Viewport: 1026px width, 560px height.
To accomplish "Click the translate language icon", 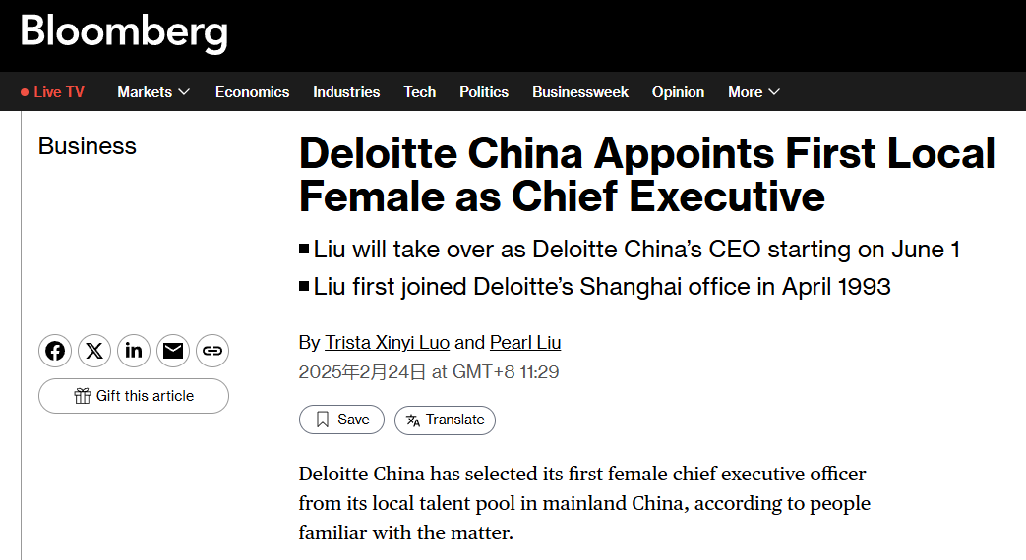I will [x=413, y=420].
